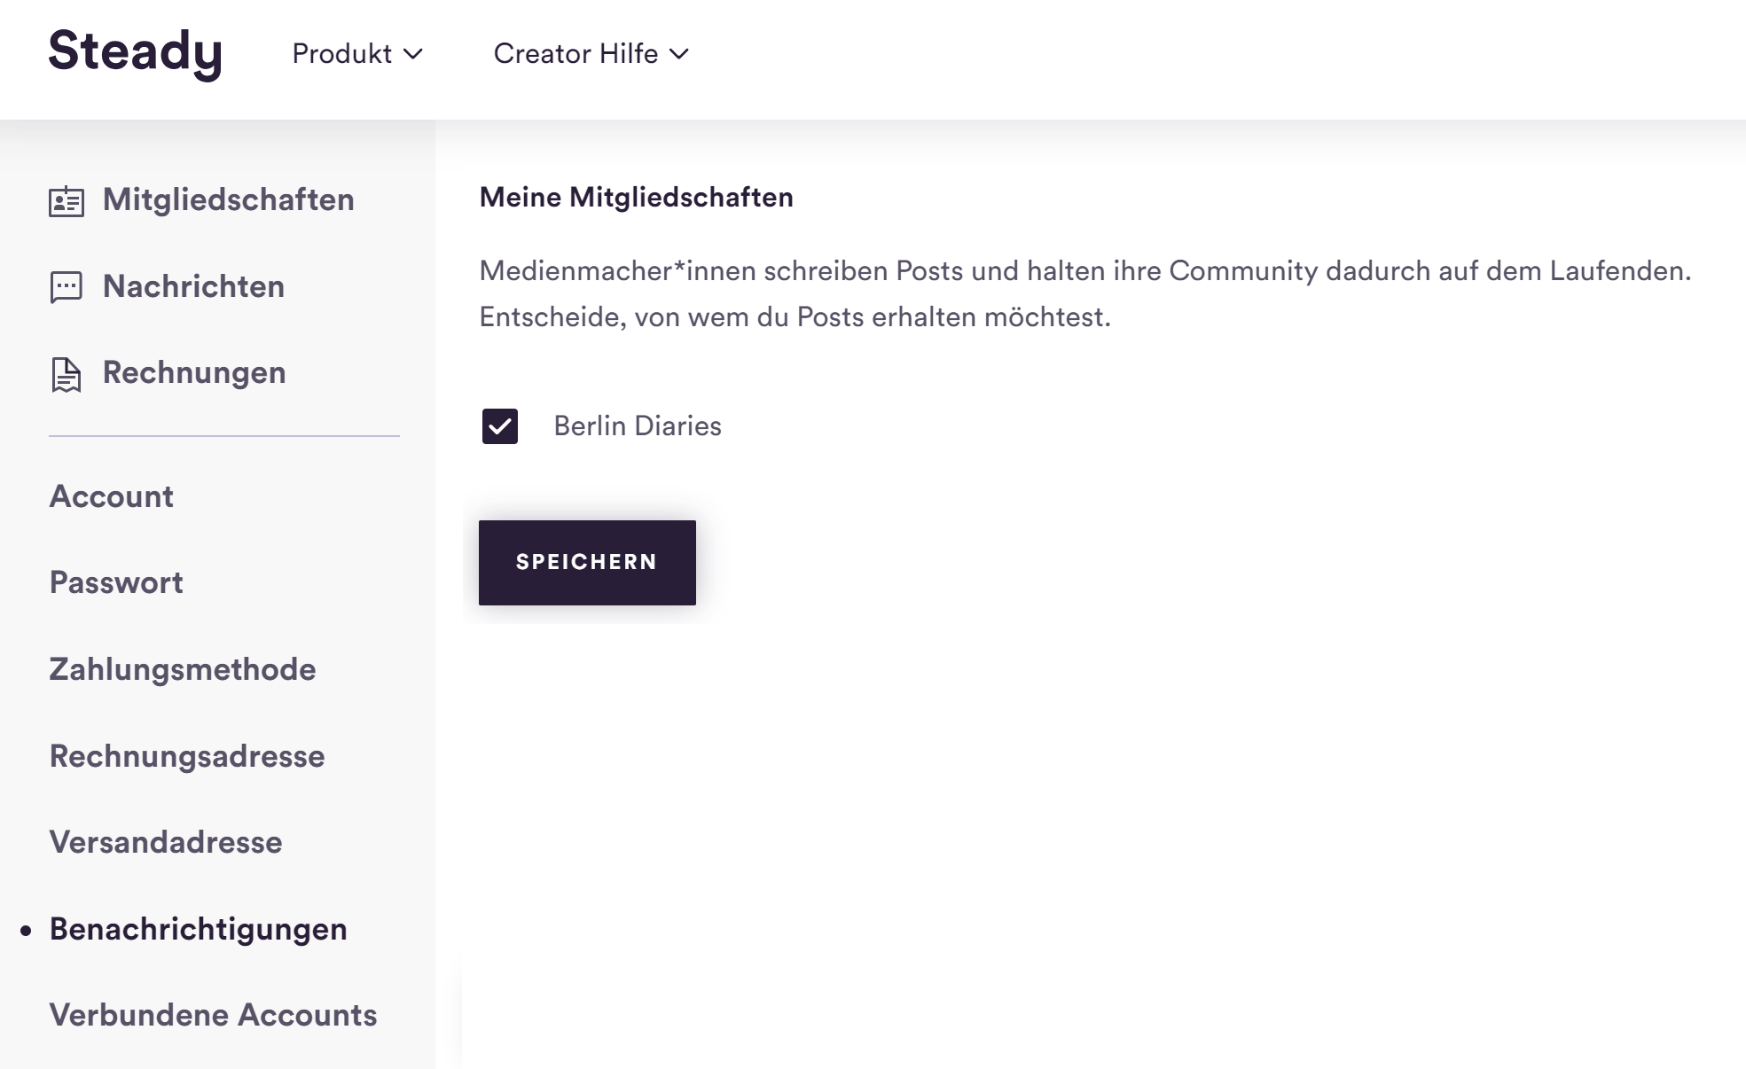The width and height of the screenshot is (1746, 1069).
Task: Open the Produkt menu
Action: point(357,54)
